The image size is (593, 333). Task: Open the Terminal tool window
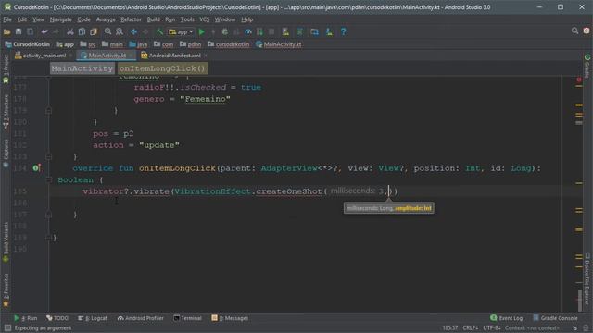(187, 318)
